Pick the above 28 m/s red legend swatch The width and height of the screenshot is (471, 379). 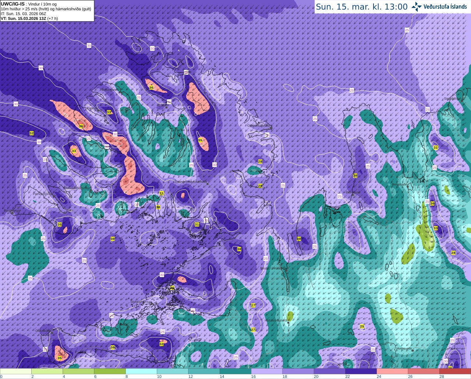pos(455,371)
